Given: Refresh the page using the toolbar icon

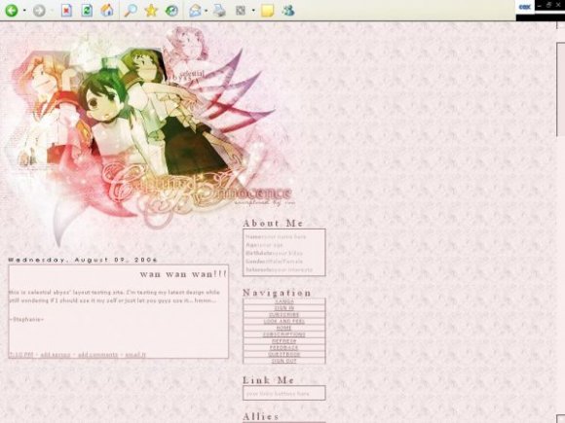Looking at the screenshot, I should coord(87,11).
